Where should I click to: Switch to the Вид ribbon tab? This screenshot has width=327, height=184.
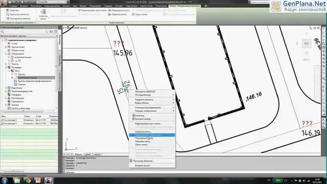[x=75, y=6]
